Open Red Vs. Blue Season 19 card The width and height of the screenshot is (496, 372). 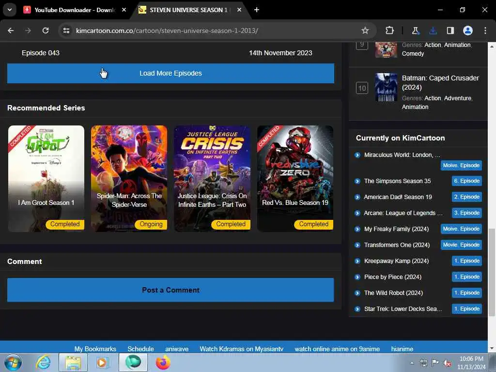point(295,178)
